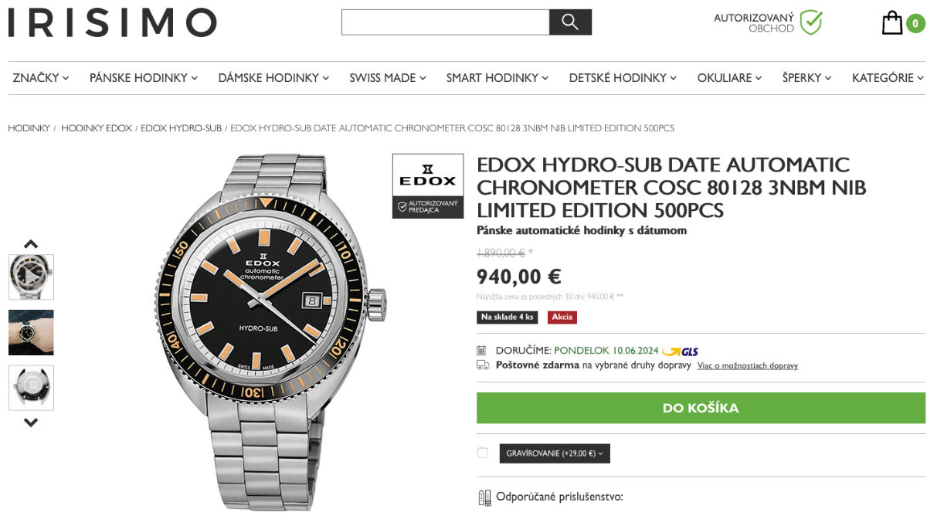Expand the Gravírovanie options dropdown

(555, 453)
